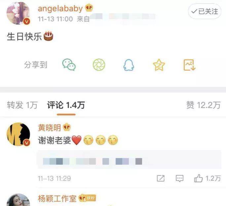Open angelababy profile name link
The width and height of the screenshot is (226, 206).
(60, 8)
